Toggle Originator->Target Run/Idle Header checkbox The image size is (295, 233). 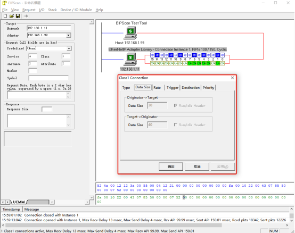pyautogui.click(x=176, y=105)
